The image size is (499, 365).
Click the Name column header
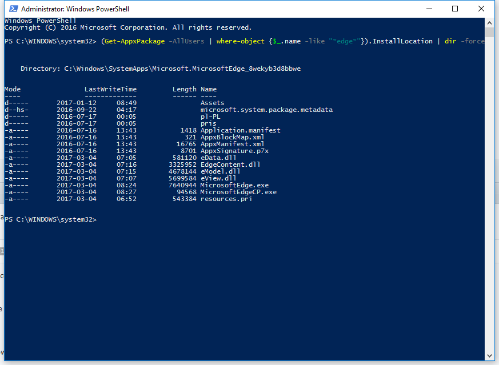tap(209, 89)
